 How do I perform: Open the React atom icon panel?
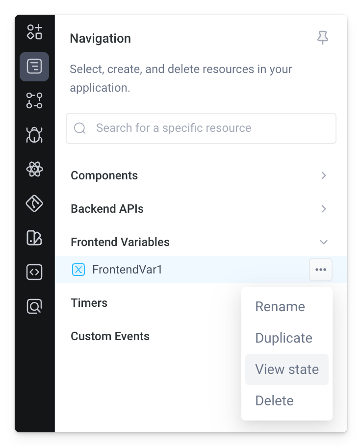[34, 170]
